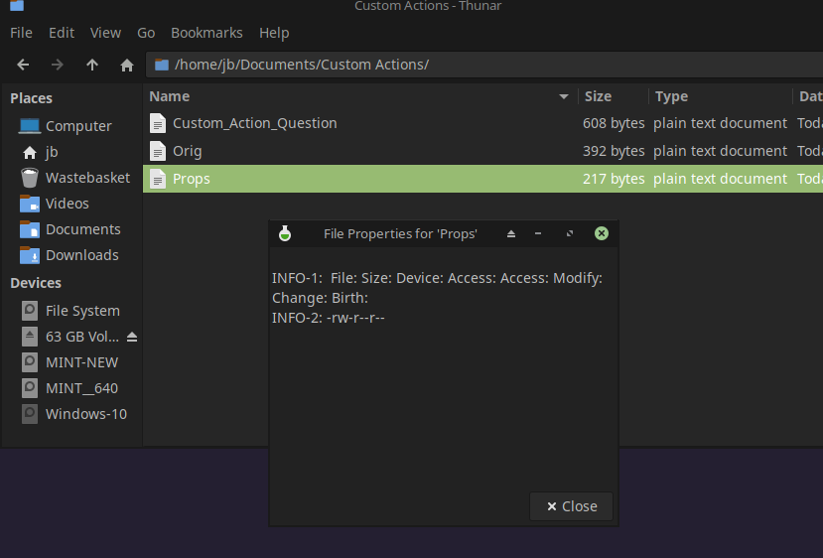
Task: Open the View menu
Action: click(105, 33)
